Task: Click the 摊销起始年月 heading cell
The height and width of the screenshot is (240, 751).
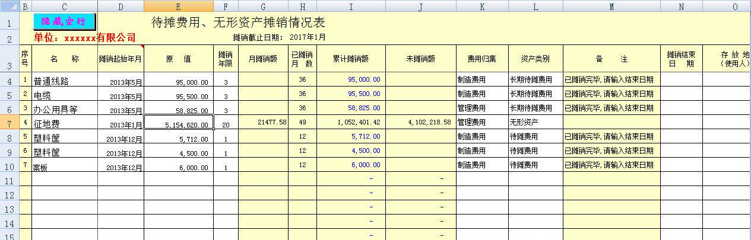Action: (x=121, y=59)
